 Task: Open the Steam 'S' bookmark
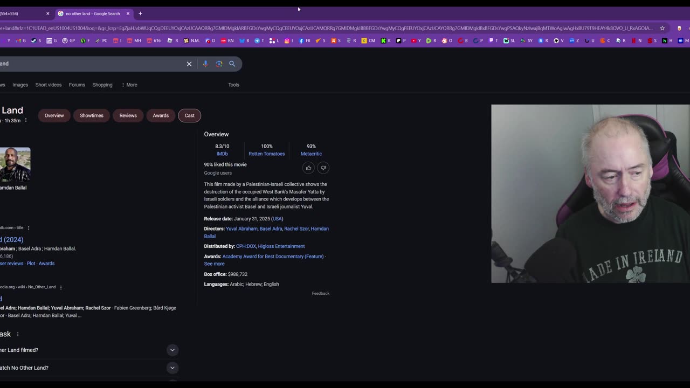pos(35,40)
